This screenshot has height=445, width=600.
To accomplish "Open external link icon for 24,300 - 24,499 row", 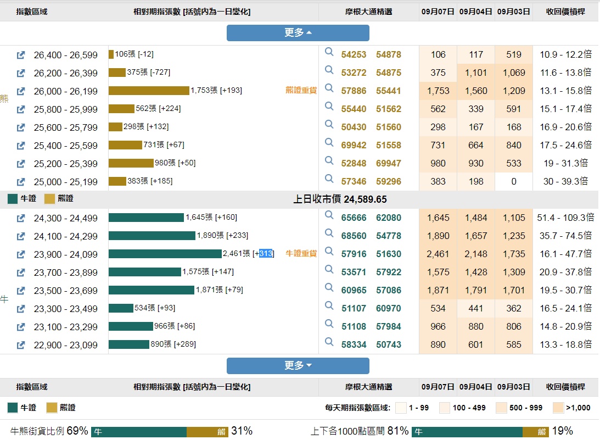I will (x=21, y=218).
